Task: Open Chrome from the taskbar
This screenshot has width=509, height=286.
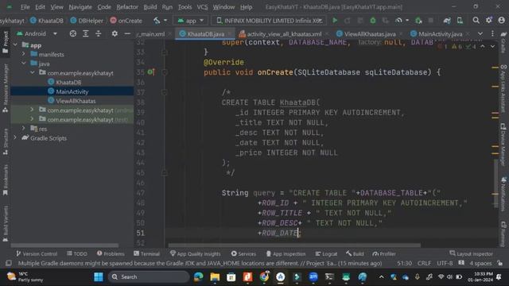Action: coord(264,277)
